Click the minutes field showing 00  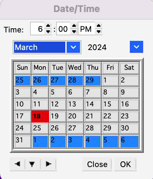[x=63, y=29]
